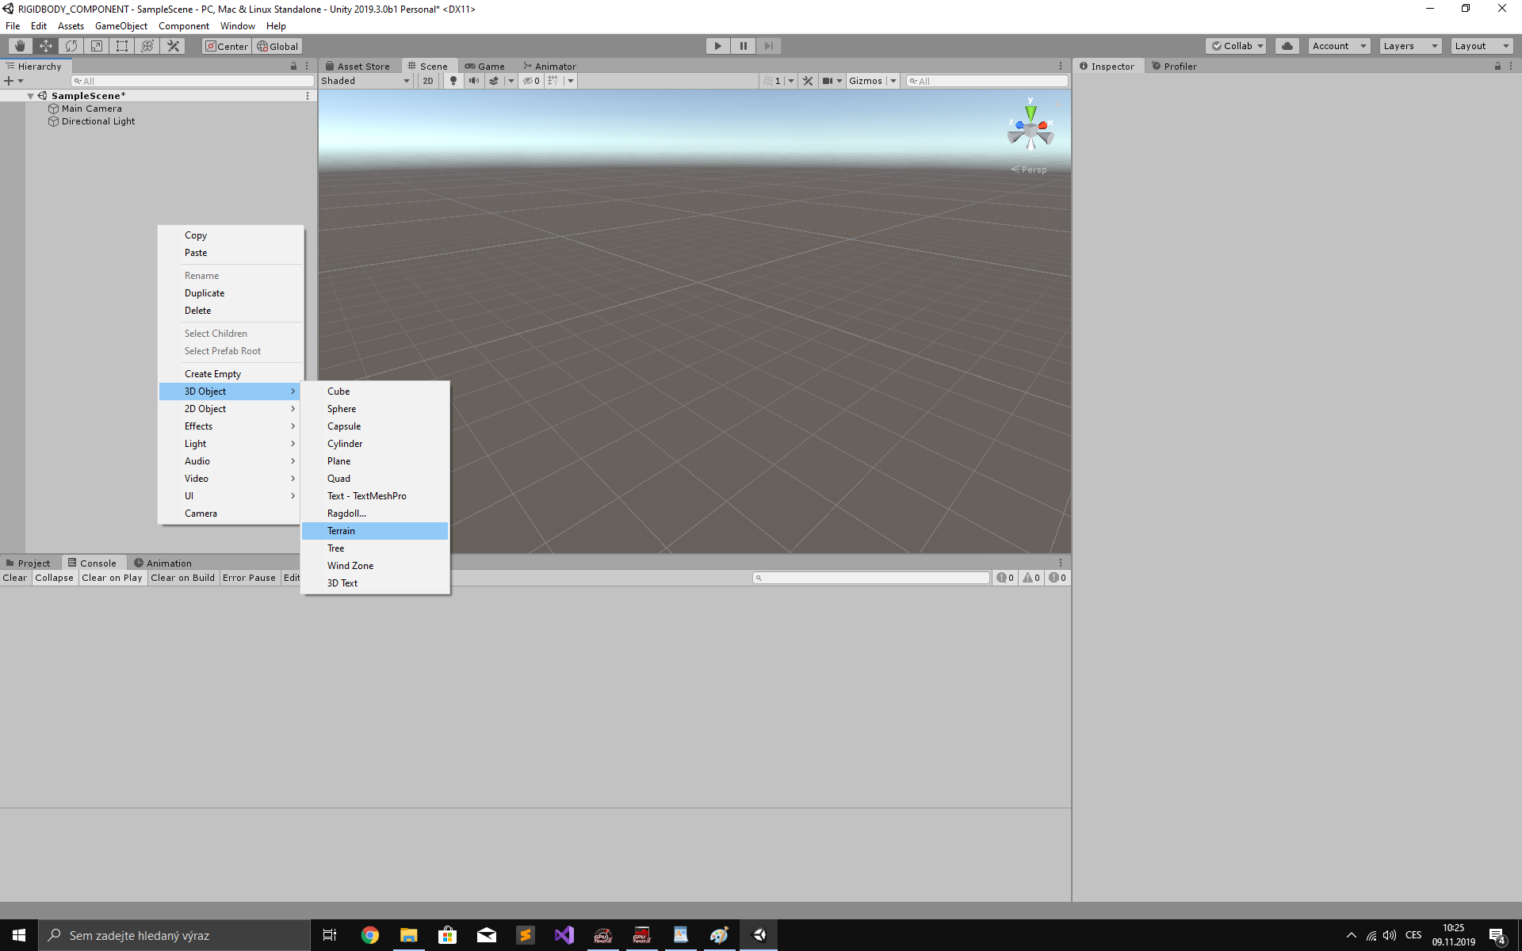Select the Scale tool
The height and width of the screenshot is (951, 1522).
click(x=96, y=46)
